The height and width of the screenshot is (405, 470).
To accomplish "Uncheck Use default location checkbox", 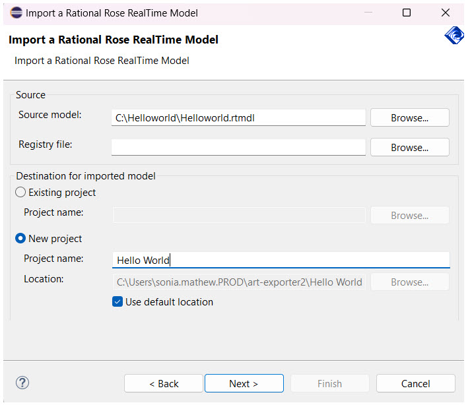I will pyautogui.click(x=117, y=302).
